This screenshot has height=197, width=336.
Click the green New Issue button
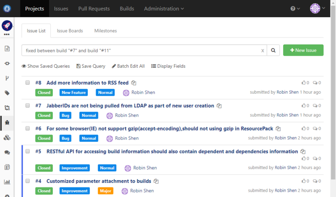coord(303,50)
